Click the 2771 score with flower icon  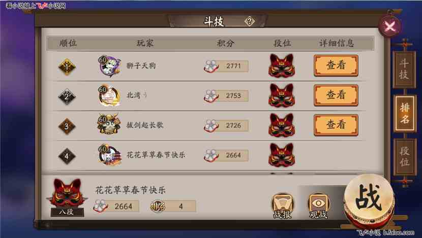226,66
